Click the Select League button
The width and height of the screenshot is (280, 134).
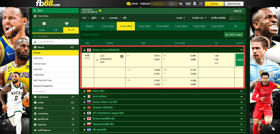tap(234, 35)
